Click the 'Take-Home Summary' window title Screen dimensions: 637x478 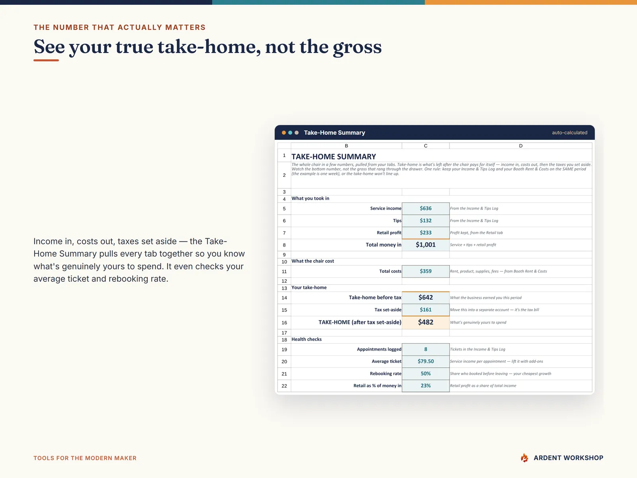point(334,133)
